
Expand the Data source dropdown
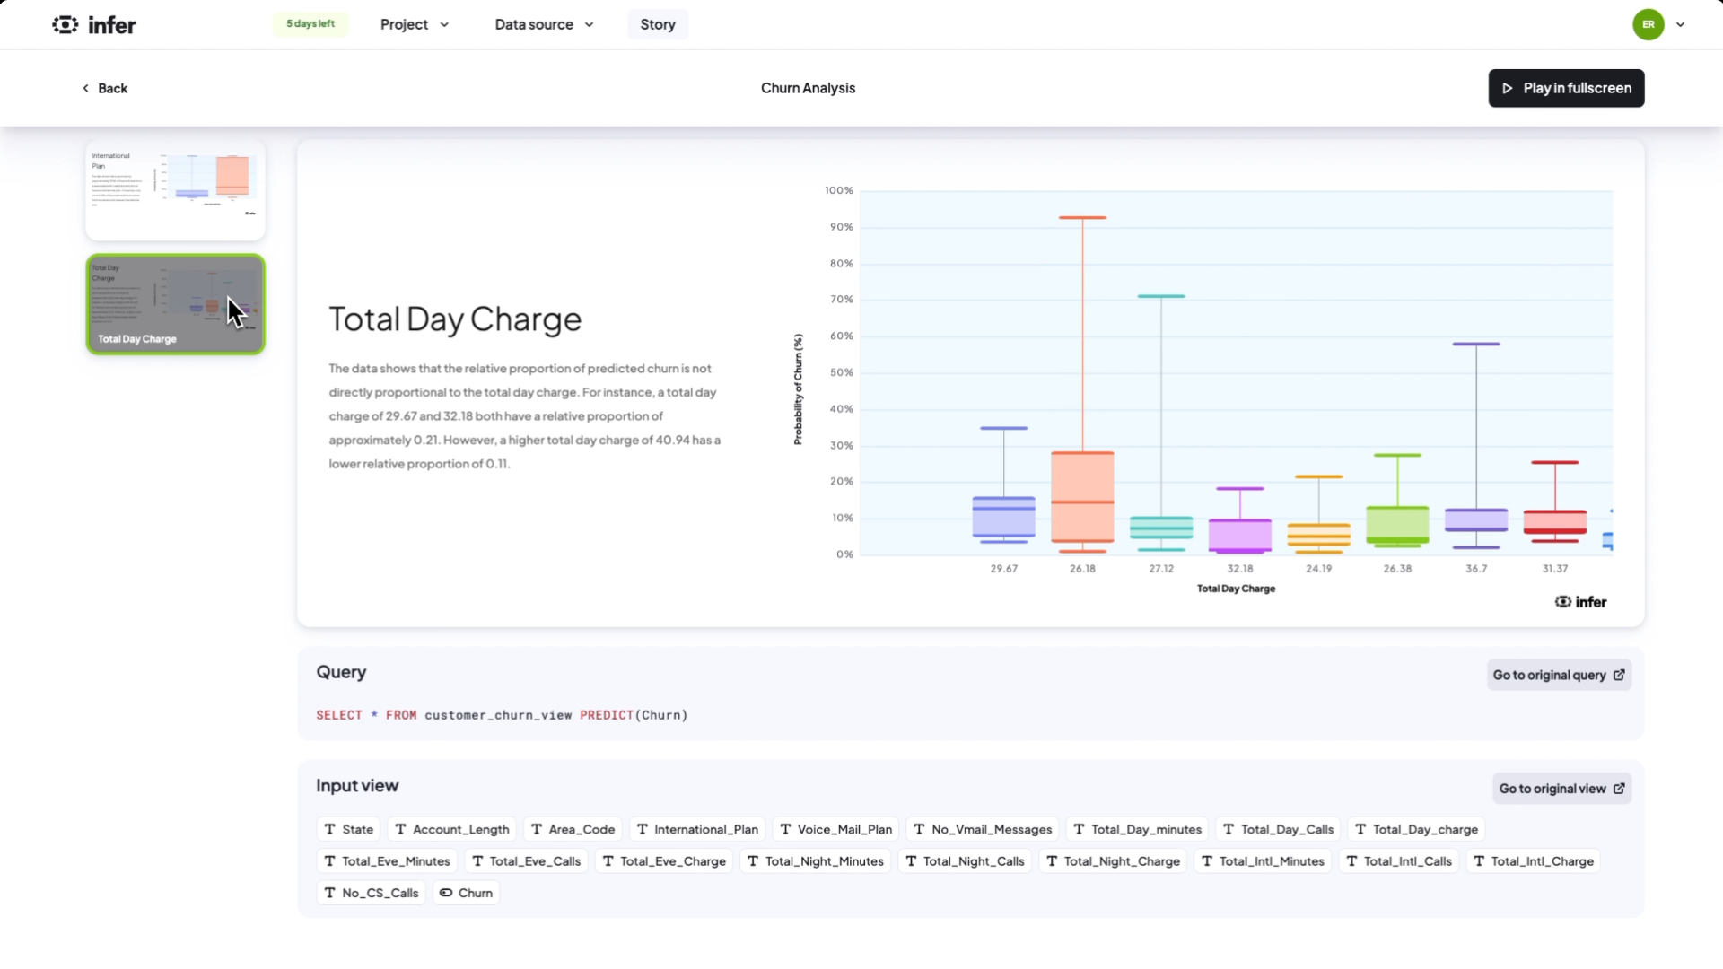[543, 25]
